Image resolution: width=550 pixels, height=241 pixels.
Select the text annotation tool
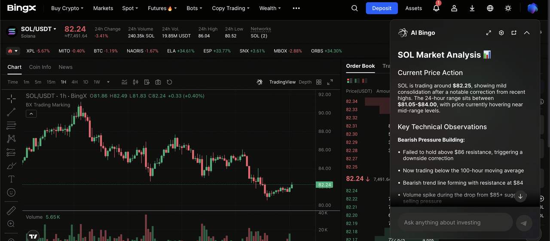pyautogui.click(x=11, y=179)
